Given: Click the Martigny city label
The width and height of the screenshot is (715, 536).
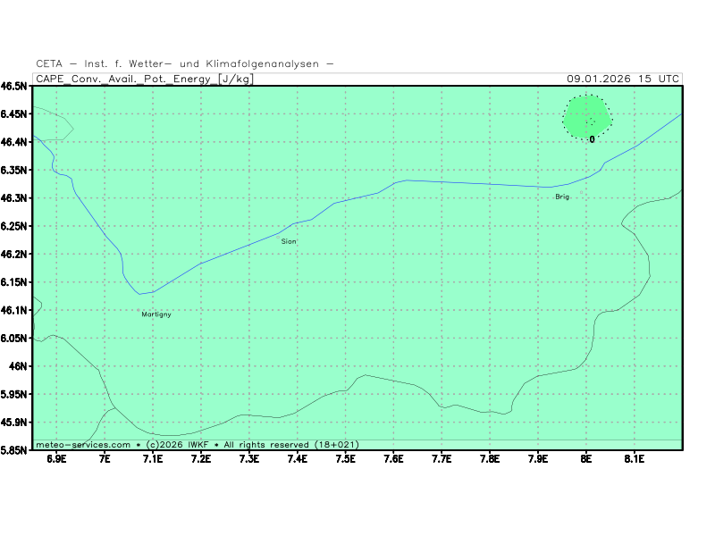Looking at the screenshot, I should pos(156,314).
